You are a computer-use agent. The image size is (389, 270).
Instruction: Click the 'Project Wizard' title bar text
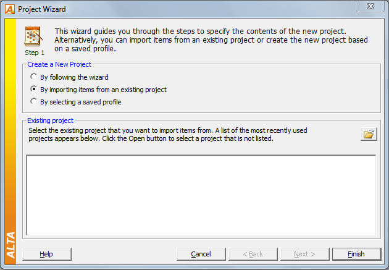click(42, 9)
